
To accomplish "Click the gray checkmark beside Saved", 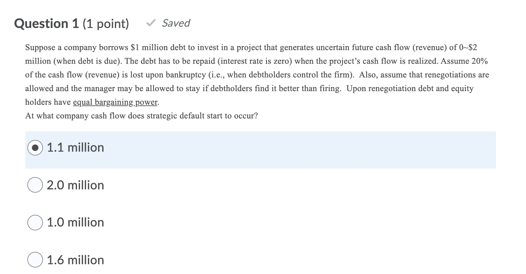I will tap(151, 23).
